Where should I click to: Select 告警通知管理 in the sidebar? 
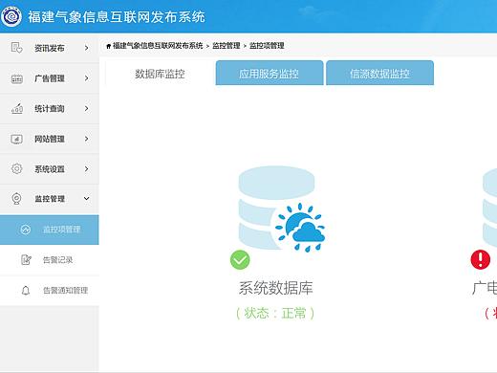(x=50, y=291)
